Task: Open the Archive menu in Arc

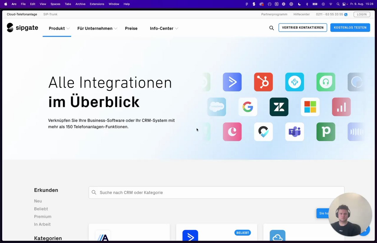Action: point(80,4)
